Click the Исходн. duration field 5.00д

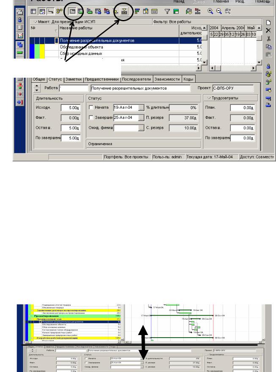pyautogui.click(x=70, y=108)
